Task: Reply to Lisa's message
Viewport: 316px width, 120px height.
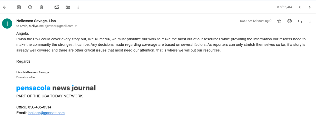Action: coord(300,21)
